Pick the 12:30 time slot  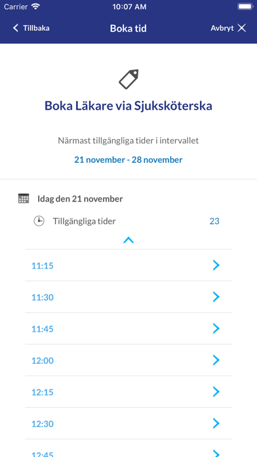click(128, 424)
